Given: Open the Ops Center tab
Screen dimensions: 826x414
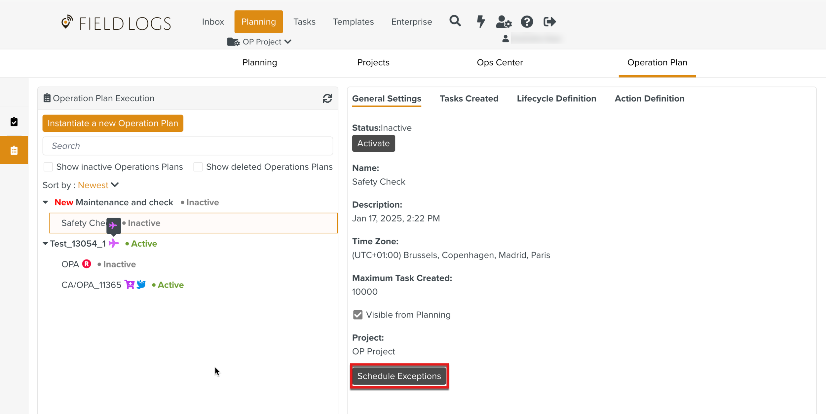Looking at the screenshot, I should (x=500, y=62).
